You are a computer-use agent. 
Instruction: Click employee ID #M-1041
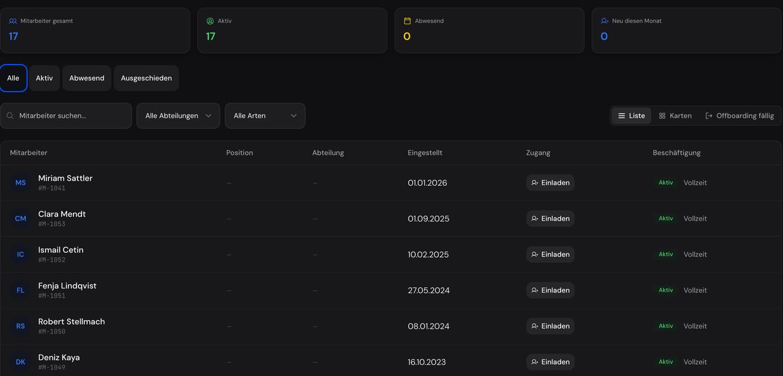52,188
